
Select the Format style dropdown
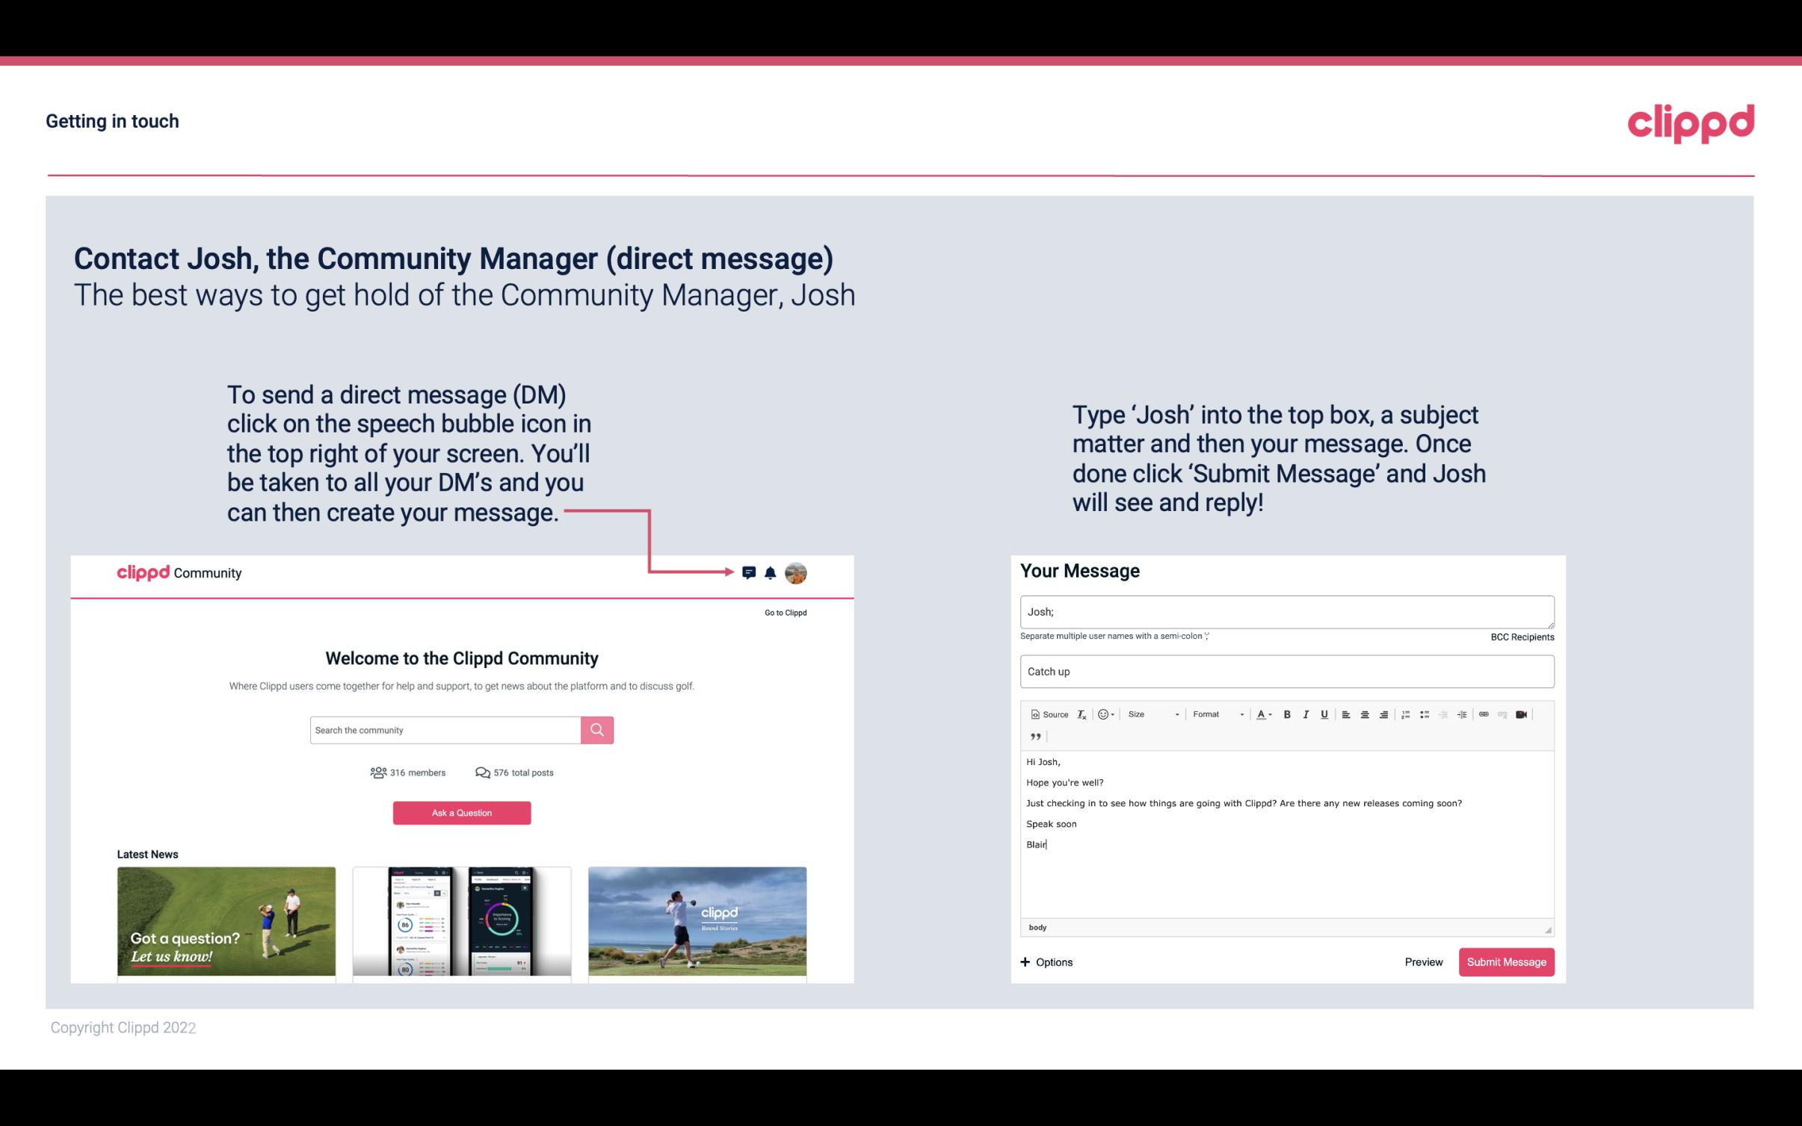point(1215,714)
